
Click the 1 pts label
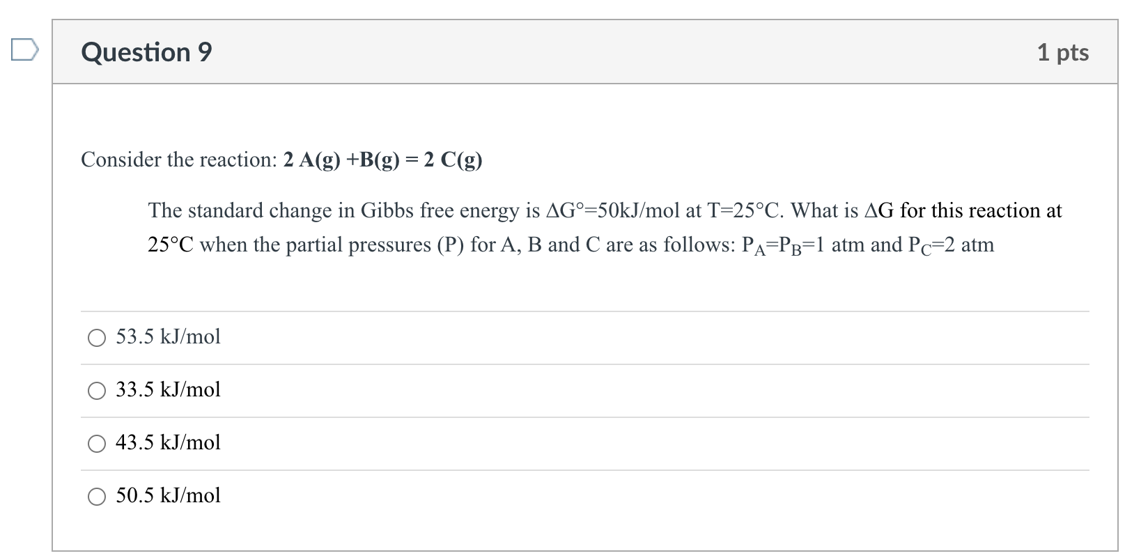pyautogui.click(x=1064, y=52)
